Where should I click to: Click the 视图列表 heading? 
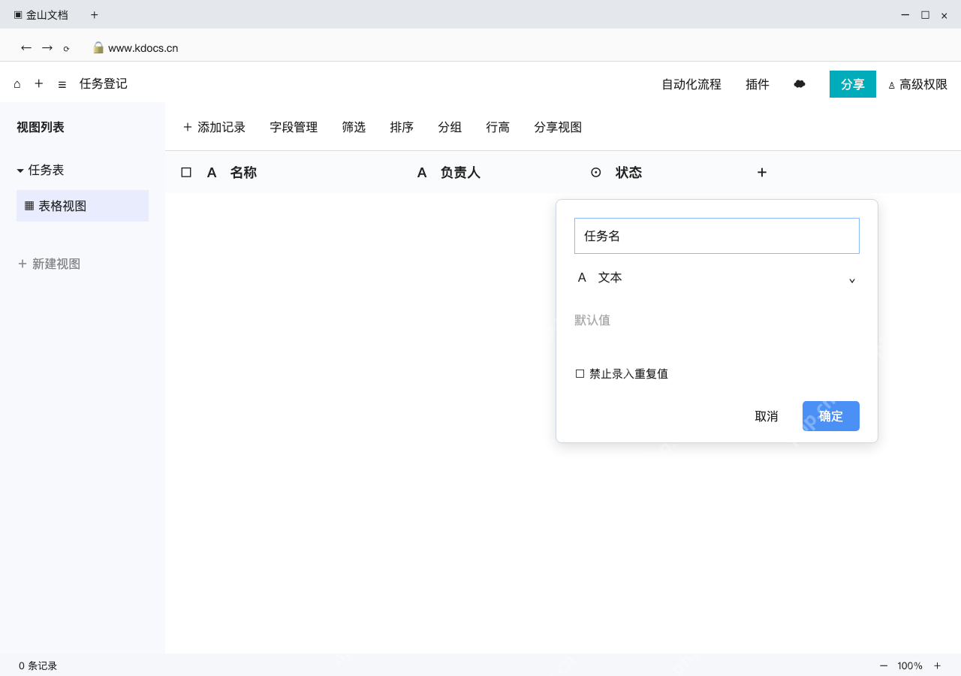pos(41,127)
